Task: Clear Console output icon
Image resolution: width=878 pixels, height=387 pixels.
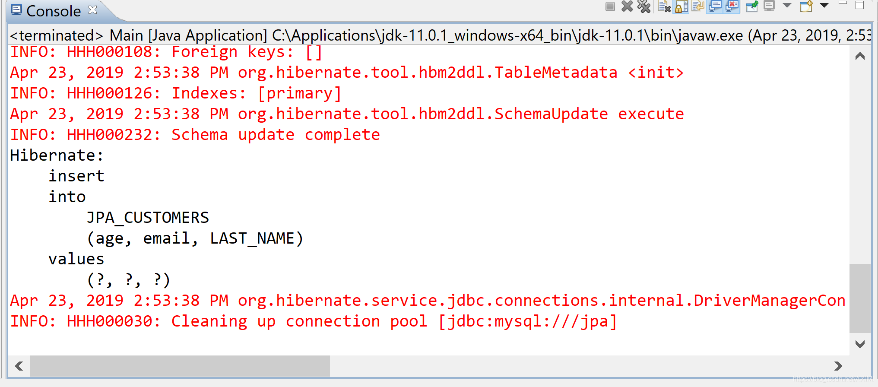Action: tap(664, 6)
